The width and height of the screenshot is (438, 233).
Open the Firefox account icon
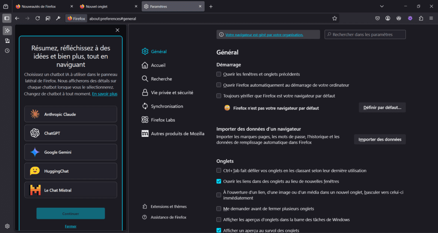(x=388, y=18)
